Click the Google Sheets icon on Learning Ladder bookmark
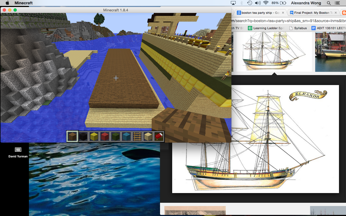The width and height of the screenshot is (346, 216). click(x=250, y=28)
